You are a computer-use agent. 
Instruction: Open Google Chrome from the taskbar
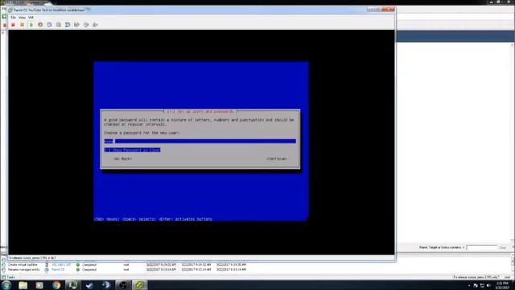click(56, 285)
